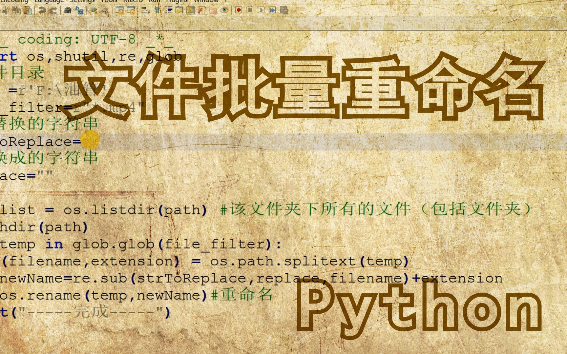Open the user defined language icon
Image resolution: width=567 pixels, height=354 pixels.
tap(179, 10)
